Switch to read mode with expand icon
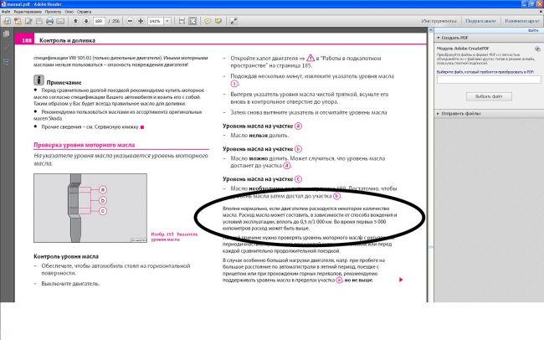Image resolution: width=544 pixels, height=340 pixels. pyautogui.click(x=234, y=21)
